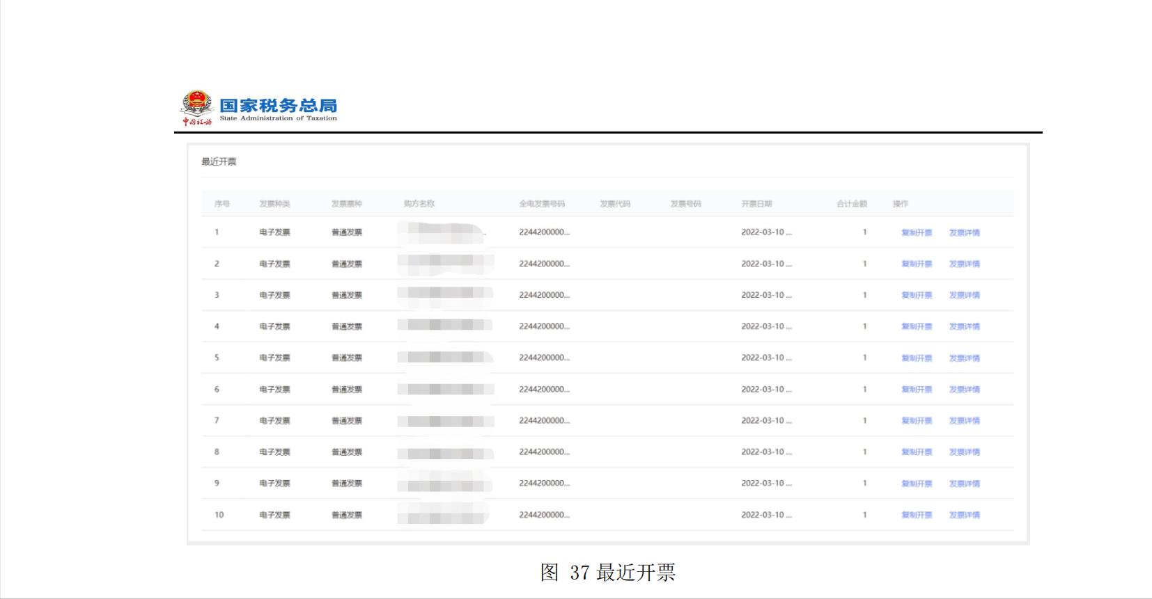Click 复制开票 link in row 5
Screen dimensions: 1152x599
point(917,358)
